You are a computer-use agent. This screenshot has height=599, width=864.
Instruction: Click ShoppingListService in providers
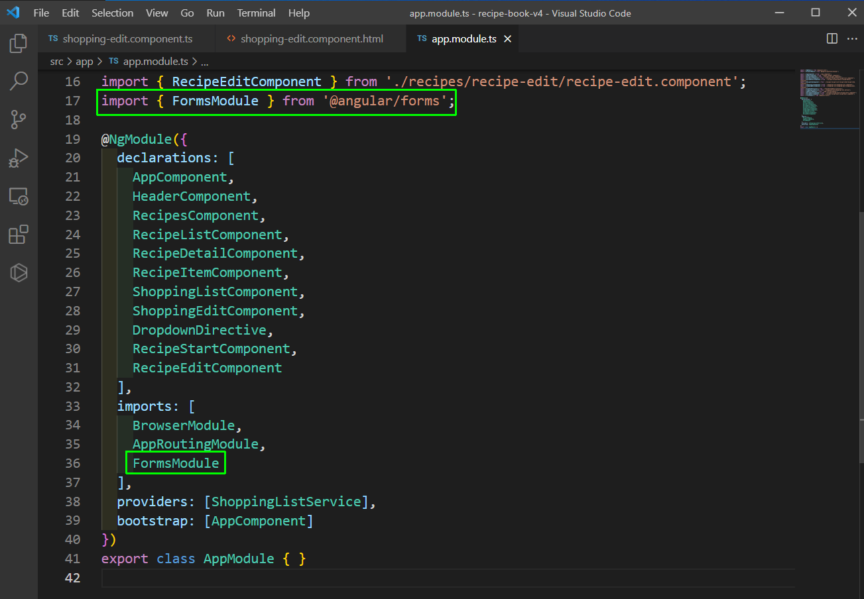tap(286, 502)
